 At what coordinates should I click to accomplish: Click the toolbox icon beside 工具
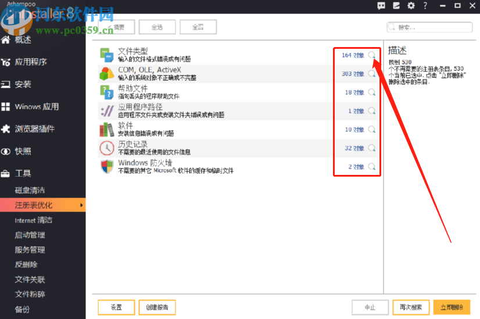5,174
